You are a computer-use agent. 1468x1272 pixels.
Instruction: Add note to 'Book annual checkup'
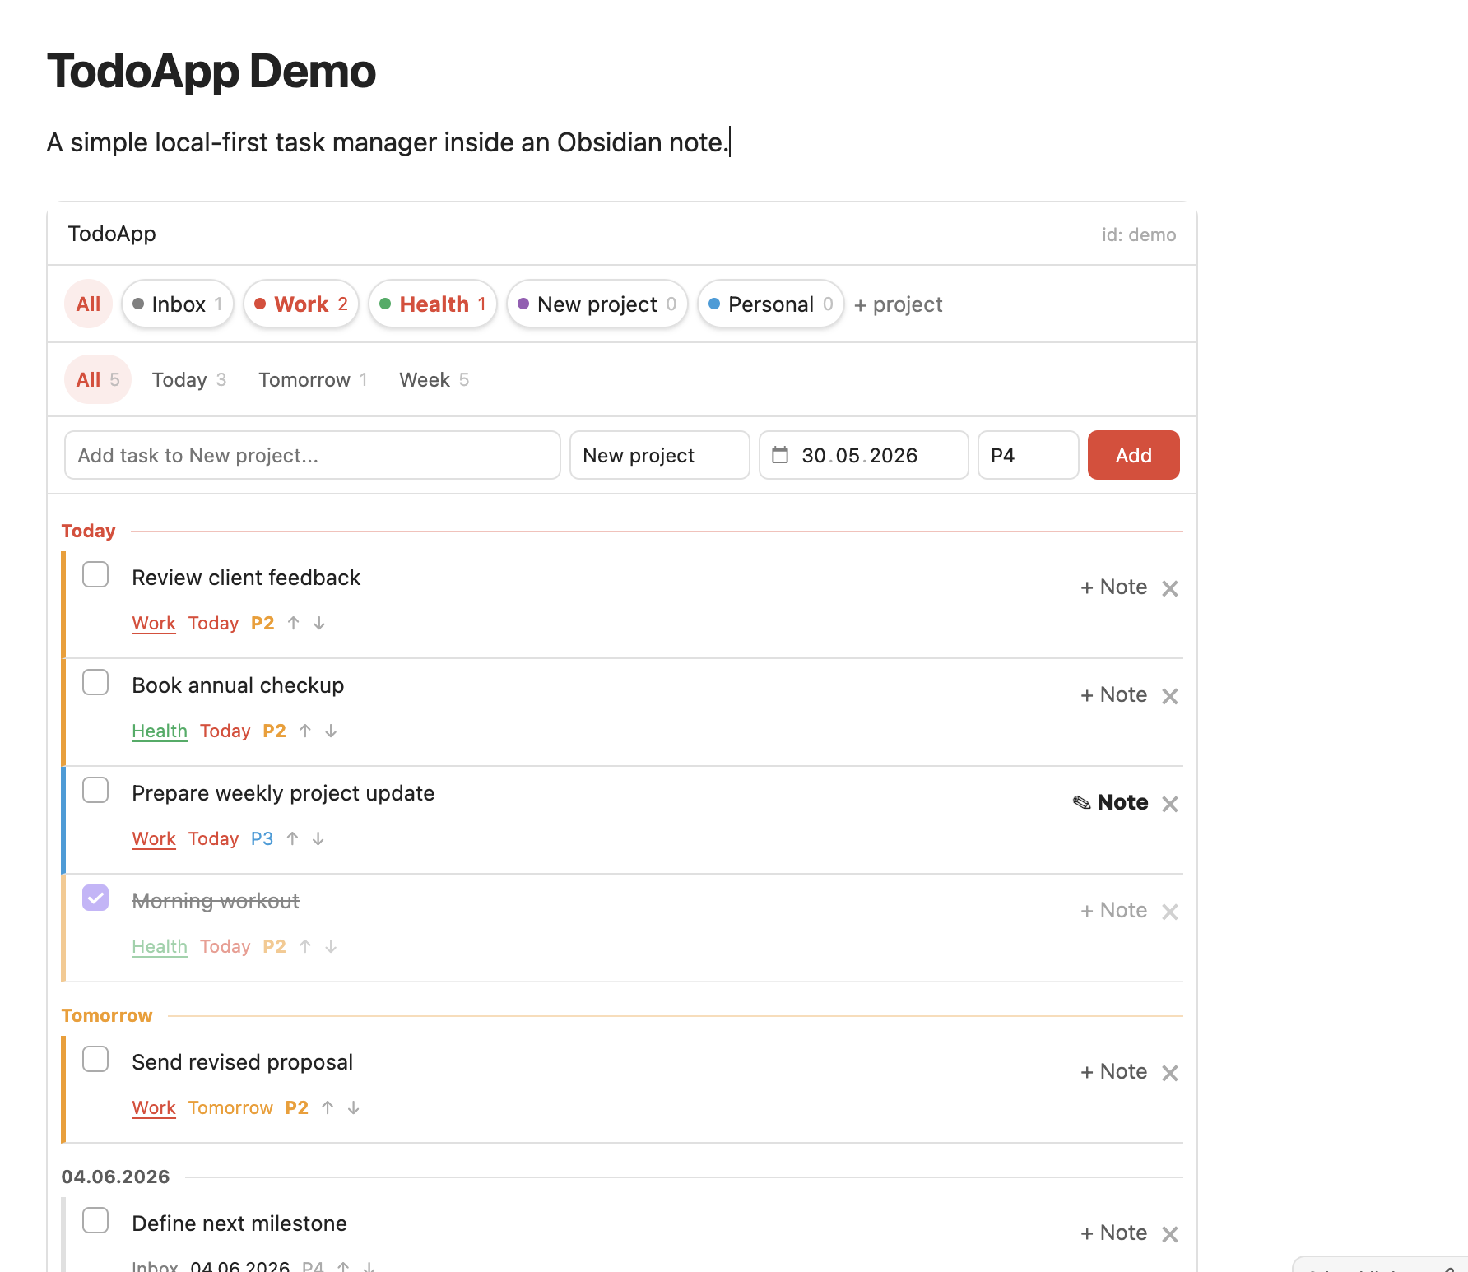click(x=1113, y=694)
